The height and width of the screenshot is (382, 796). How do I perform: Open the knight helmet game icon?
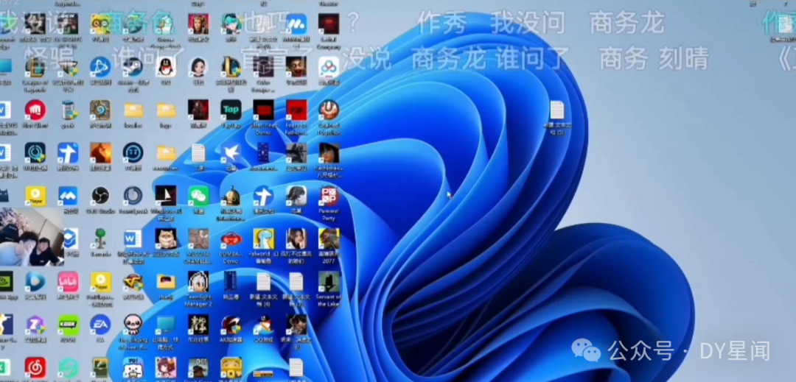[231, 196]
